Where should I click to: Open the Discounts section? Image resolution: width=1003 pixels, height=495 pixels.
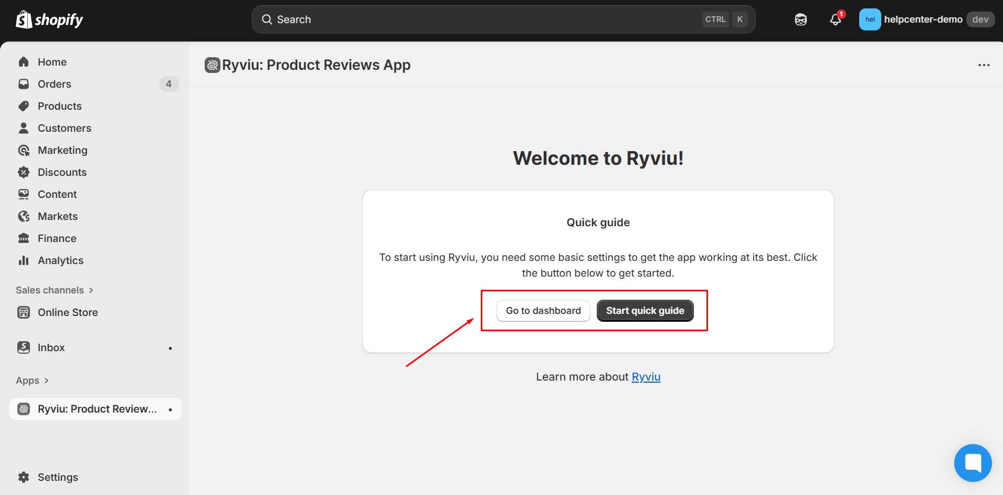62,172
